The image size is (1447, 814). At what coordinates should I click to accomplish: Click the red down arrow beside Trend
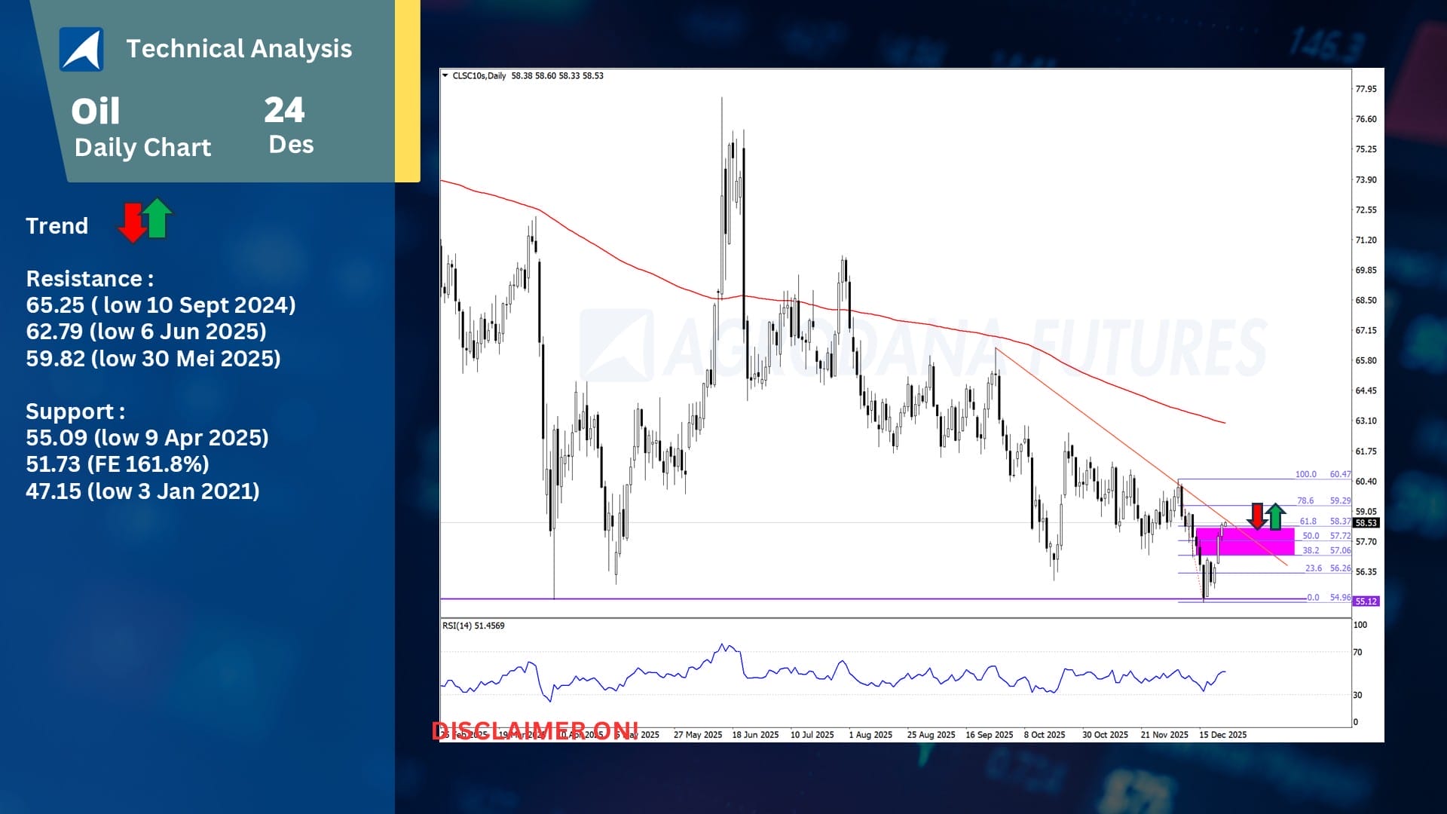tap(133, 223)
